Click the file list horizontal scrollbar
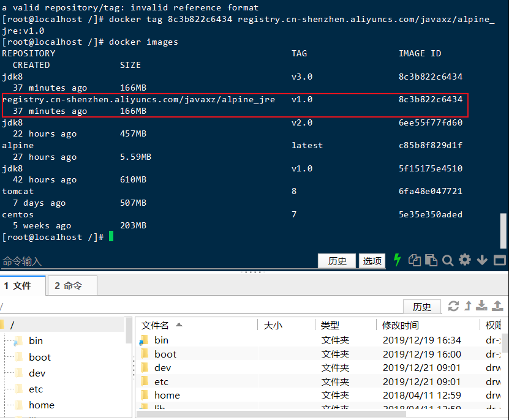Viewport: 509px width, 420px height. click(271, 414)
